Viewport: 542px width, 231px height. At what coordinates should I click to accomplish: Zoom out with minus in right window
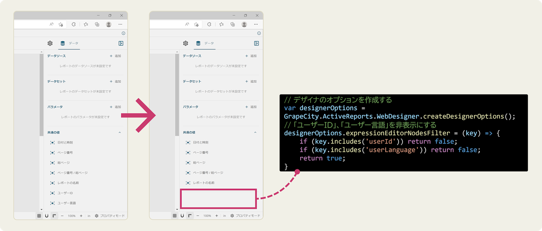(x=197, y=216)
